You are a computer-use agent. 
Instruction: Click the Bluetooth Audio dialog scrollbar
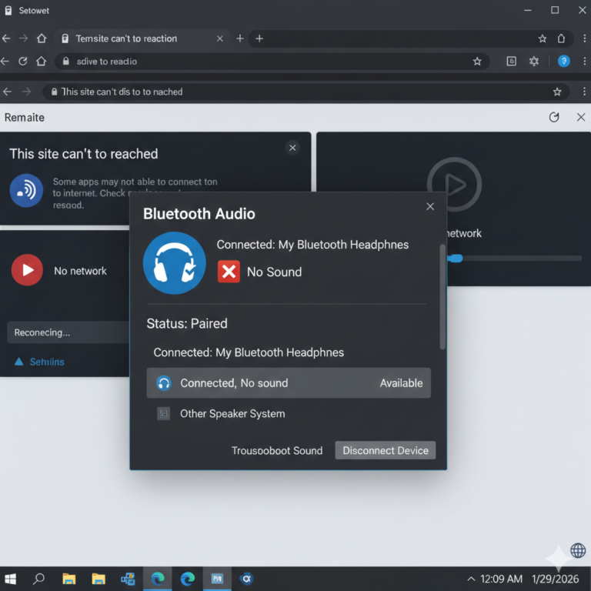(x=442, y=297)
